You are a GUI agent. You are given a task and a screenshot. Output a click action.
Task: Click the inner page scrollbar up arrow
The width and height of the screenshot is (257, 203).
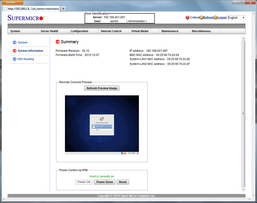244,39
